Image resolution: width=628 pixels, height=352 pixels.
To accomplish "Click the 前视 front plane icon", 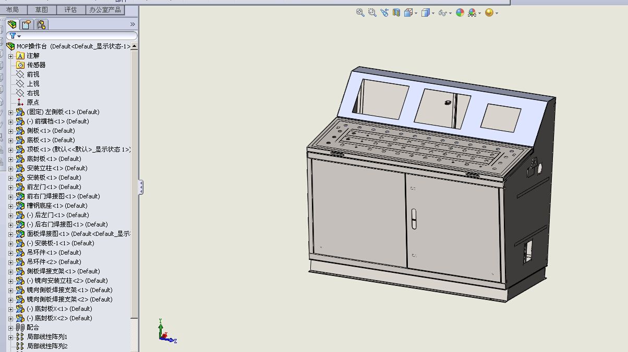I will (x=20, y=74).
